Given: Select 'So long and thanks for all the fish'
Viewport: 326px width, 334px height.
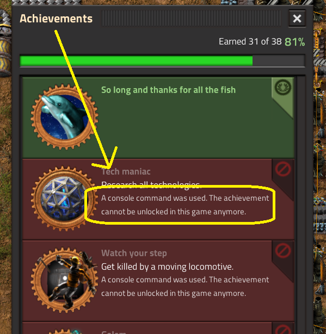Looking at the screenshot, I should pyautogui.click(x=168, y=90).
